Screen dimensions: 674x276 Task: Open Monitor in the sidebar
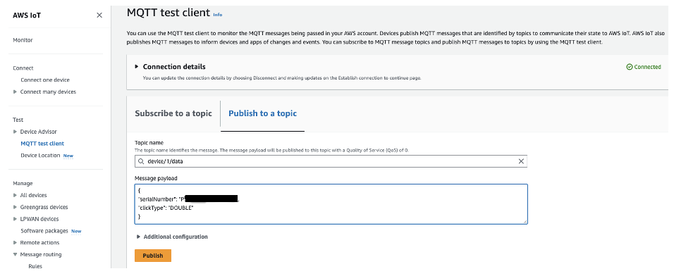(23, 40)
